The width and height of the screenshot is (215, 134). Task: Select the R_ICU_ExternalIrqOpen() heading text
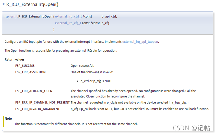32,4
